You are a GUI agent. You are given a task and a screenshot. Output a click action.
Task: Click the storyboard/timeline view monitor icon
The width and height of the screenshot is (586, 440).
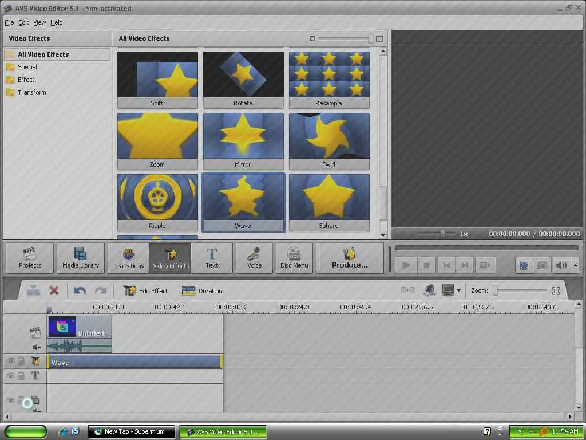pos(448,290)
